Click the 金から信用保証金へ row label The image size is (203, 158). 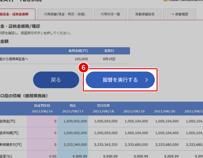[14, 59]
